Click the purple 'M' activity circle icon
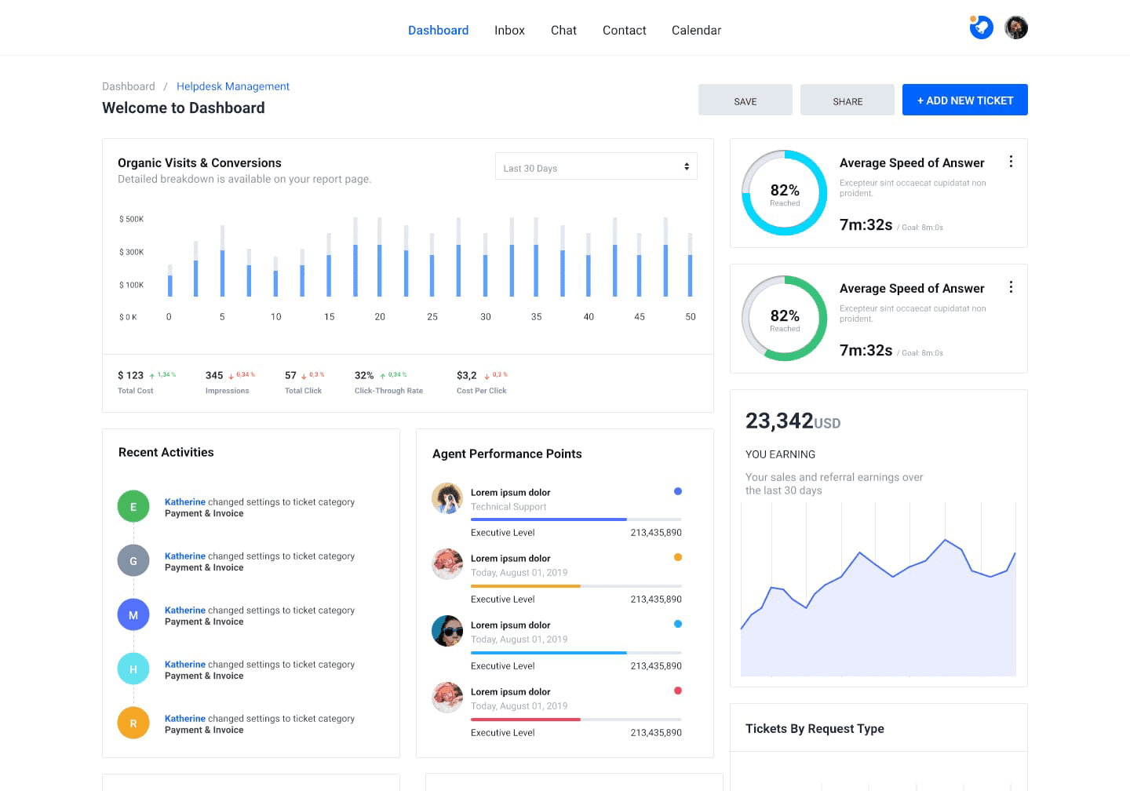This screenshot has width=1130, height=791. coord(133,614)
